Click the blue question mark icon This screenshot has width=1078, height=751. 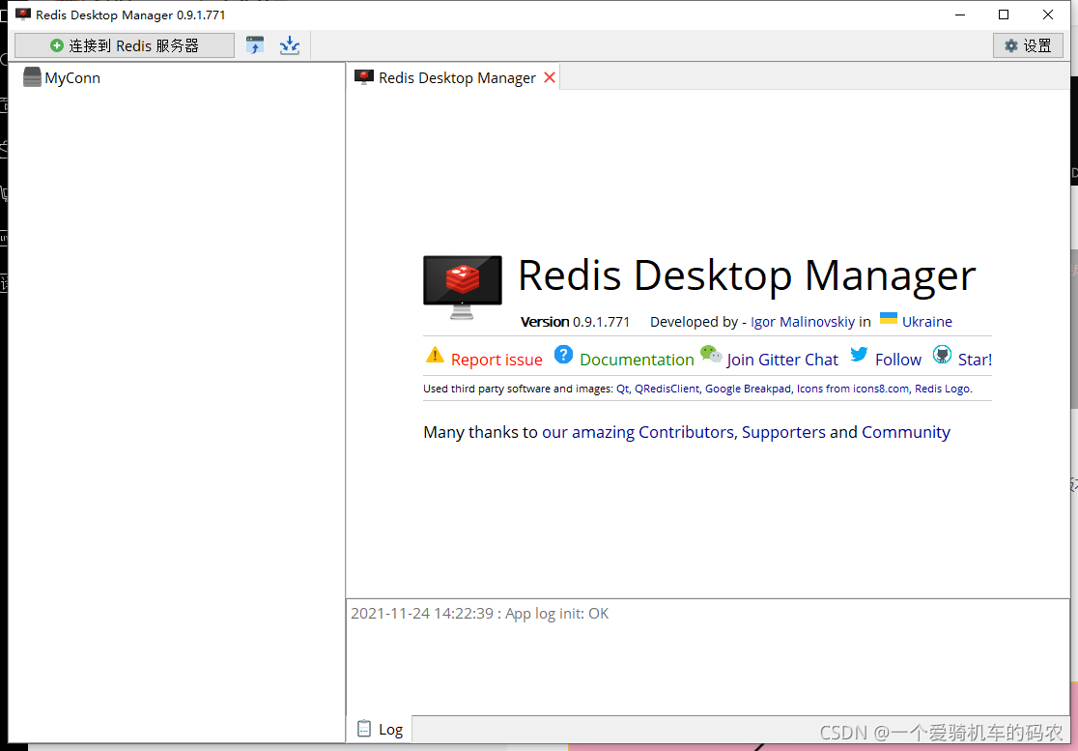[x=564, y=355]
